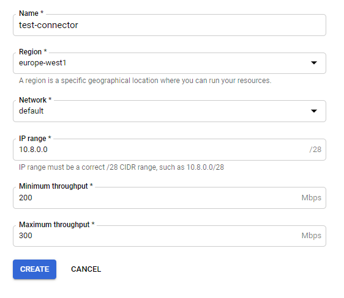Viewport: 344px width, 298px height.
Task: Click the Network field label
Action: (35, 100)
